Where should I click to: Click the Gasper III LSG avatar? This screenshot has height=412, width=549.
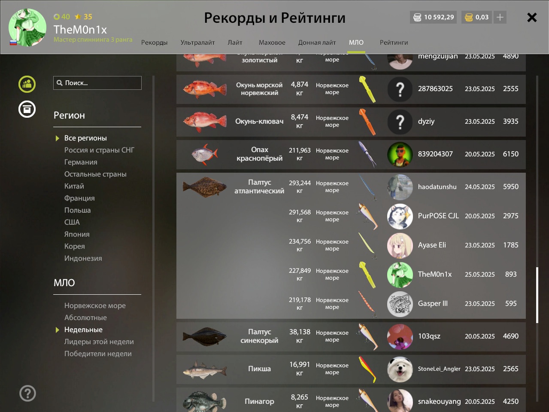[400, 304]
